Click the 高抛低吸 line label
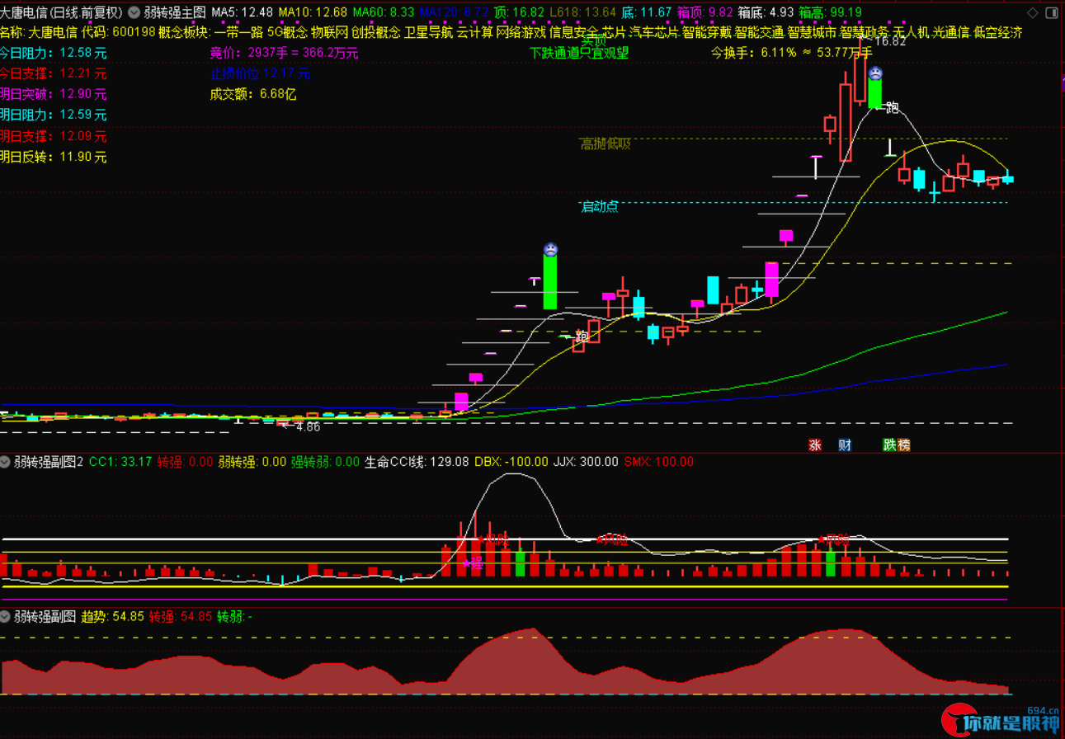 (606, 144)
